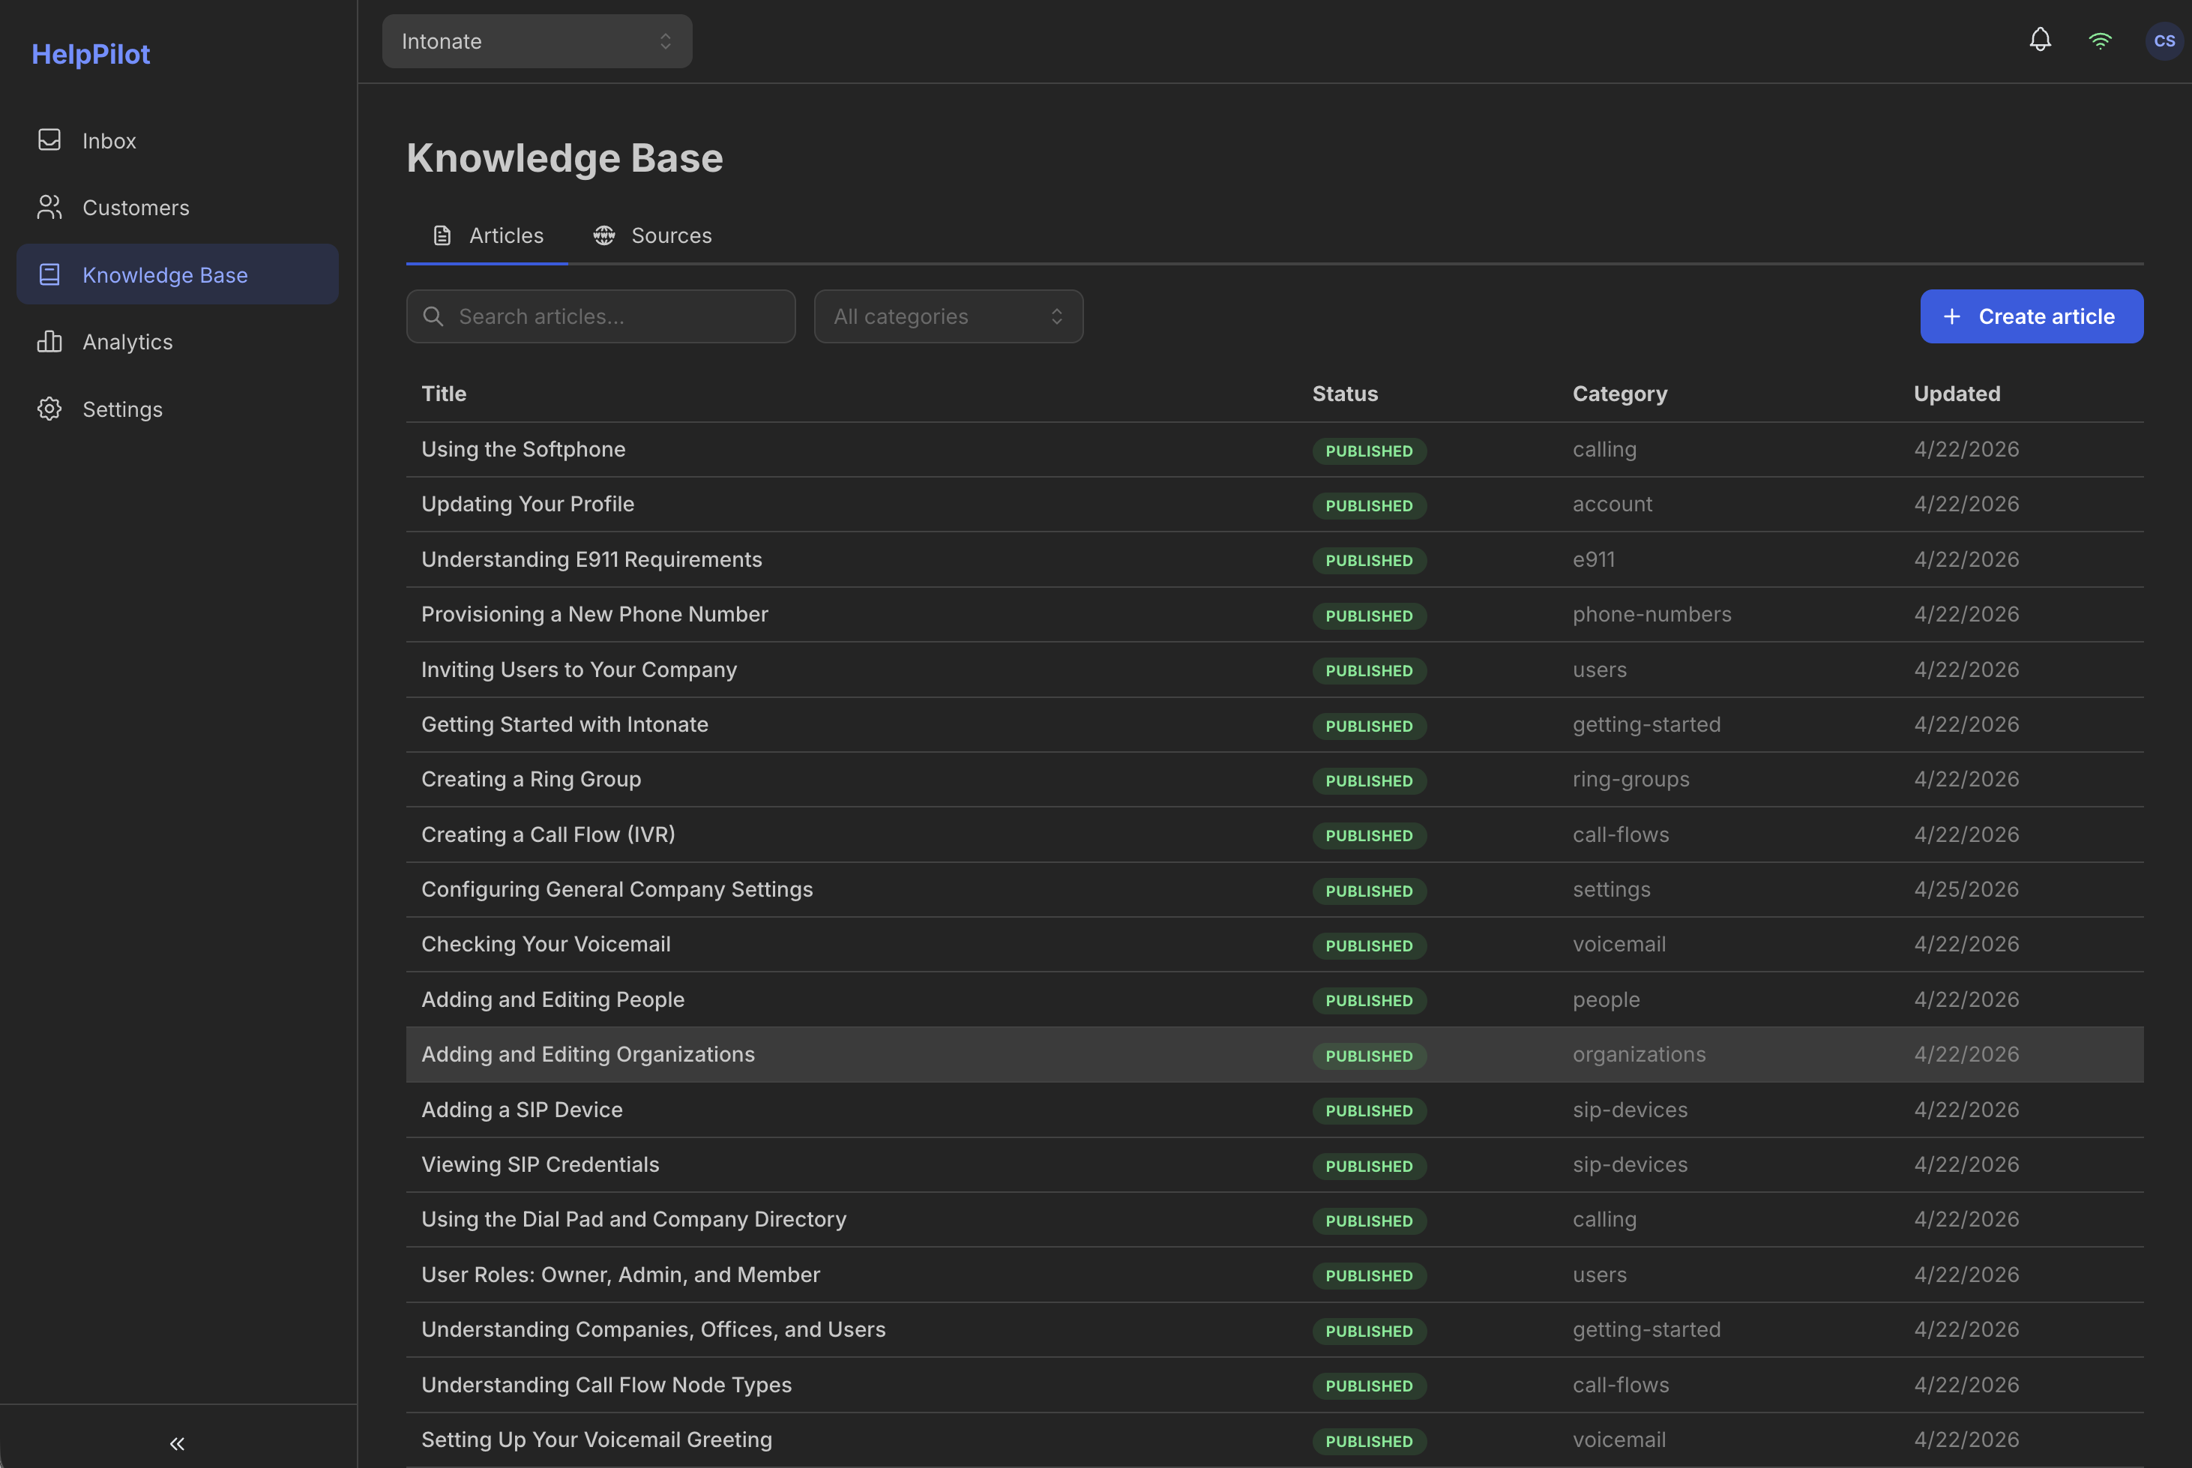The width and height of the screenshot is (2192, 1468).
Task: Click PUBLISHED badge for Using the Softphone
Action: tap(1370, 451)
